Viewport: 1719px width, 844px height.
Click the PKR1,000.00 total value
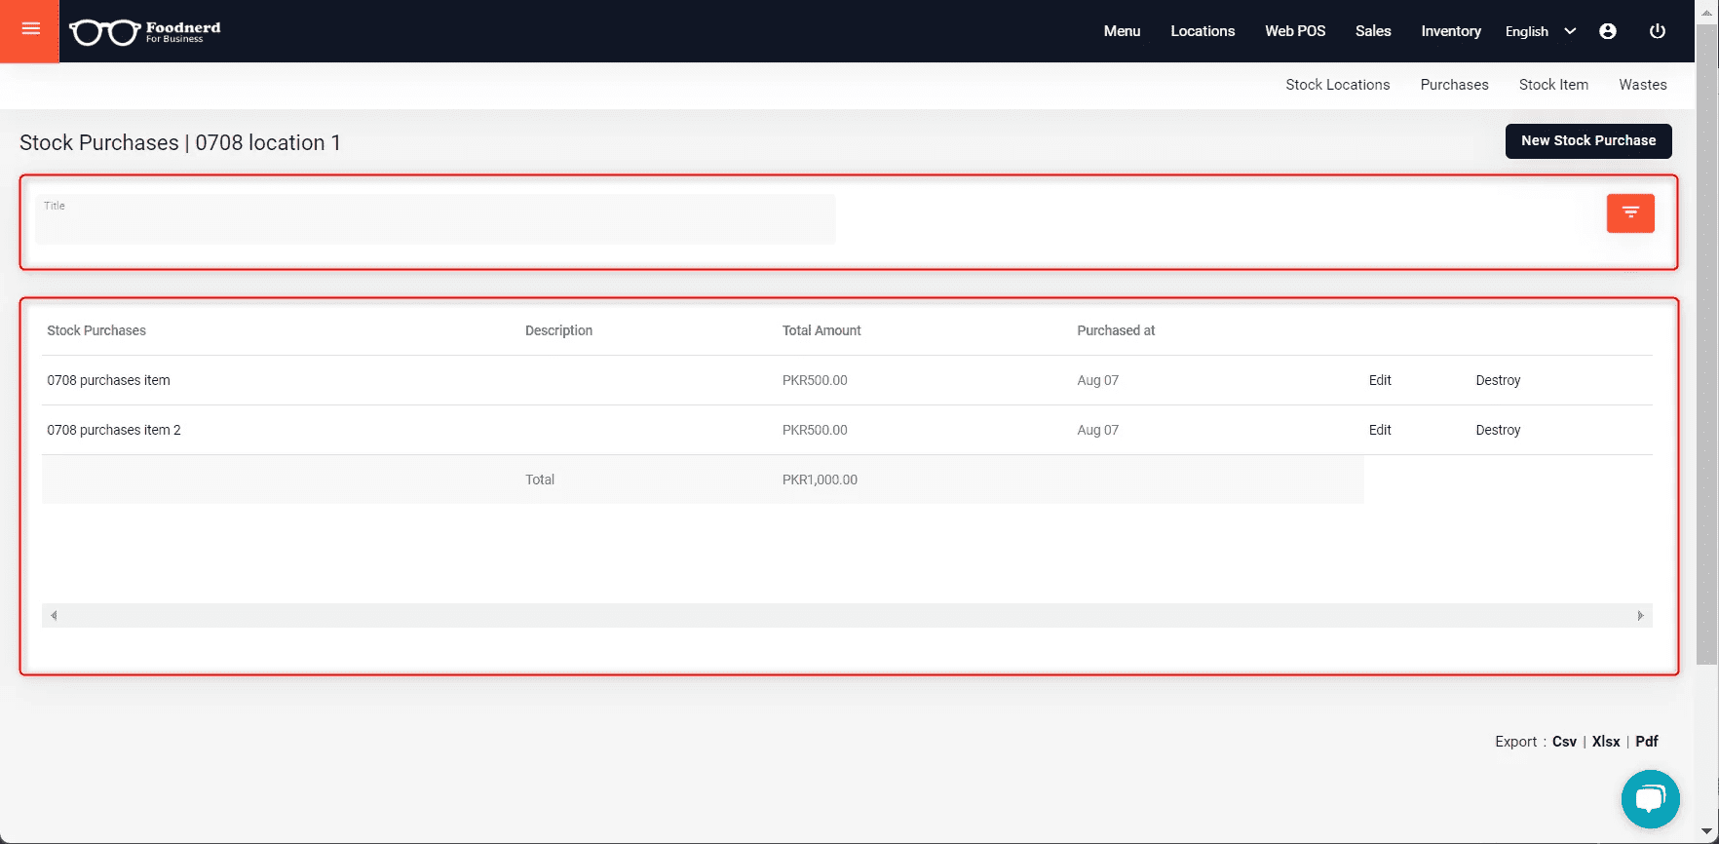tap(820, 480)
